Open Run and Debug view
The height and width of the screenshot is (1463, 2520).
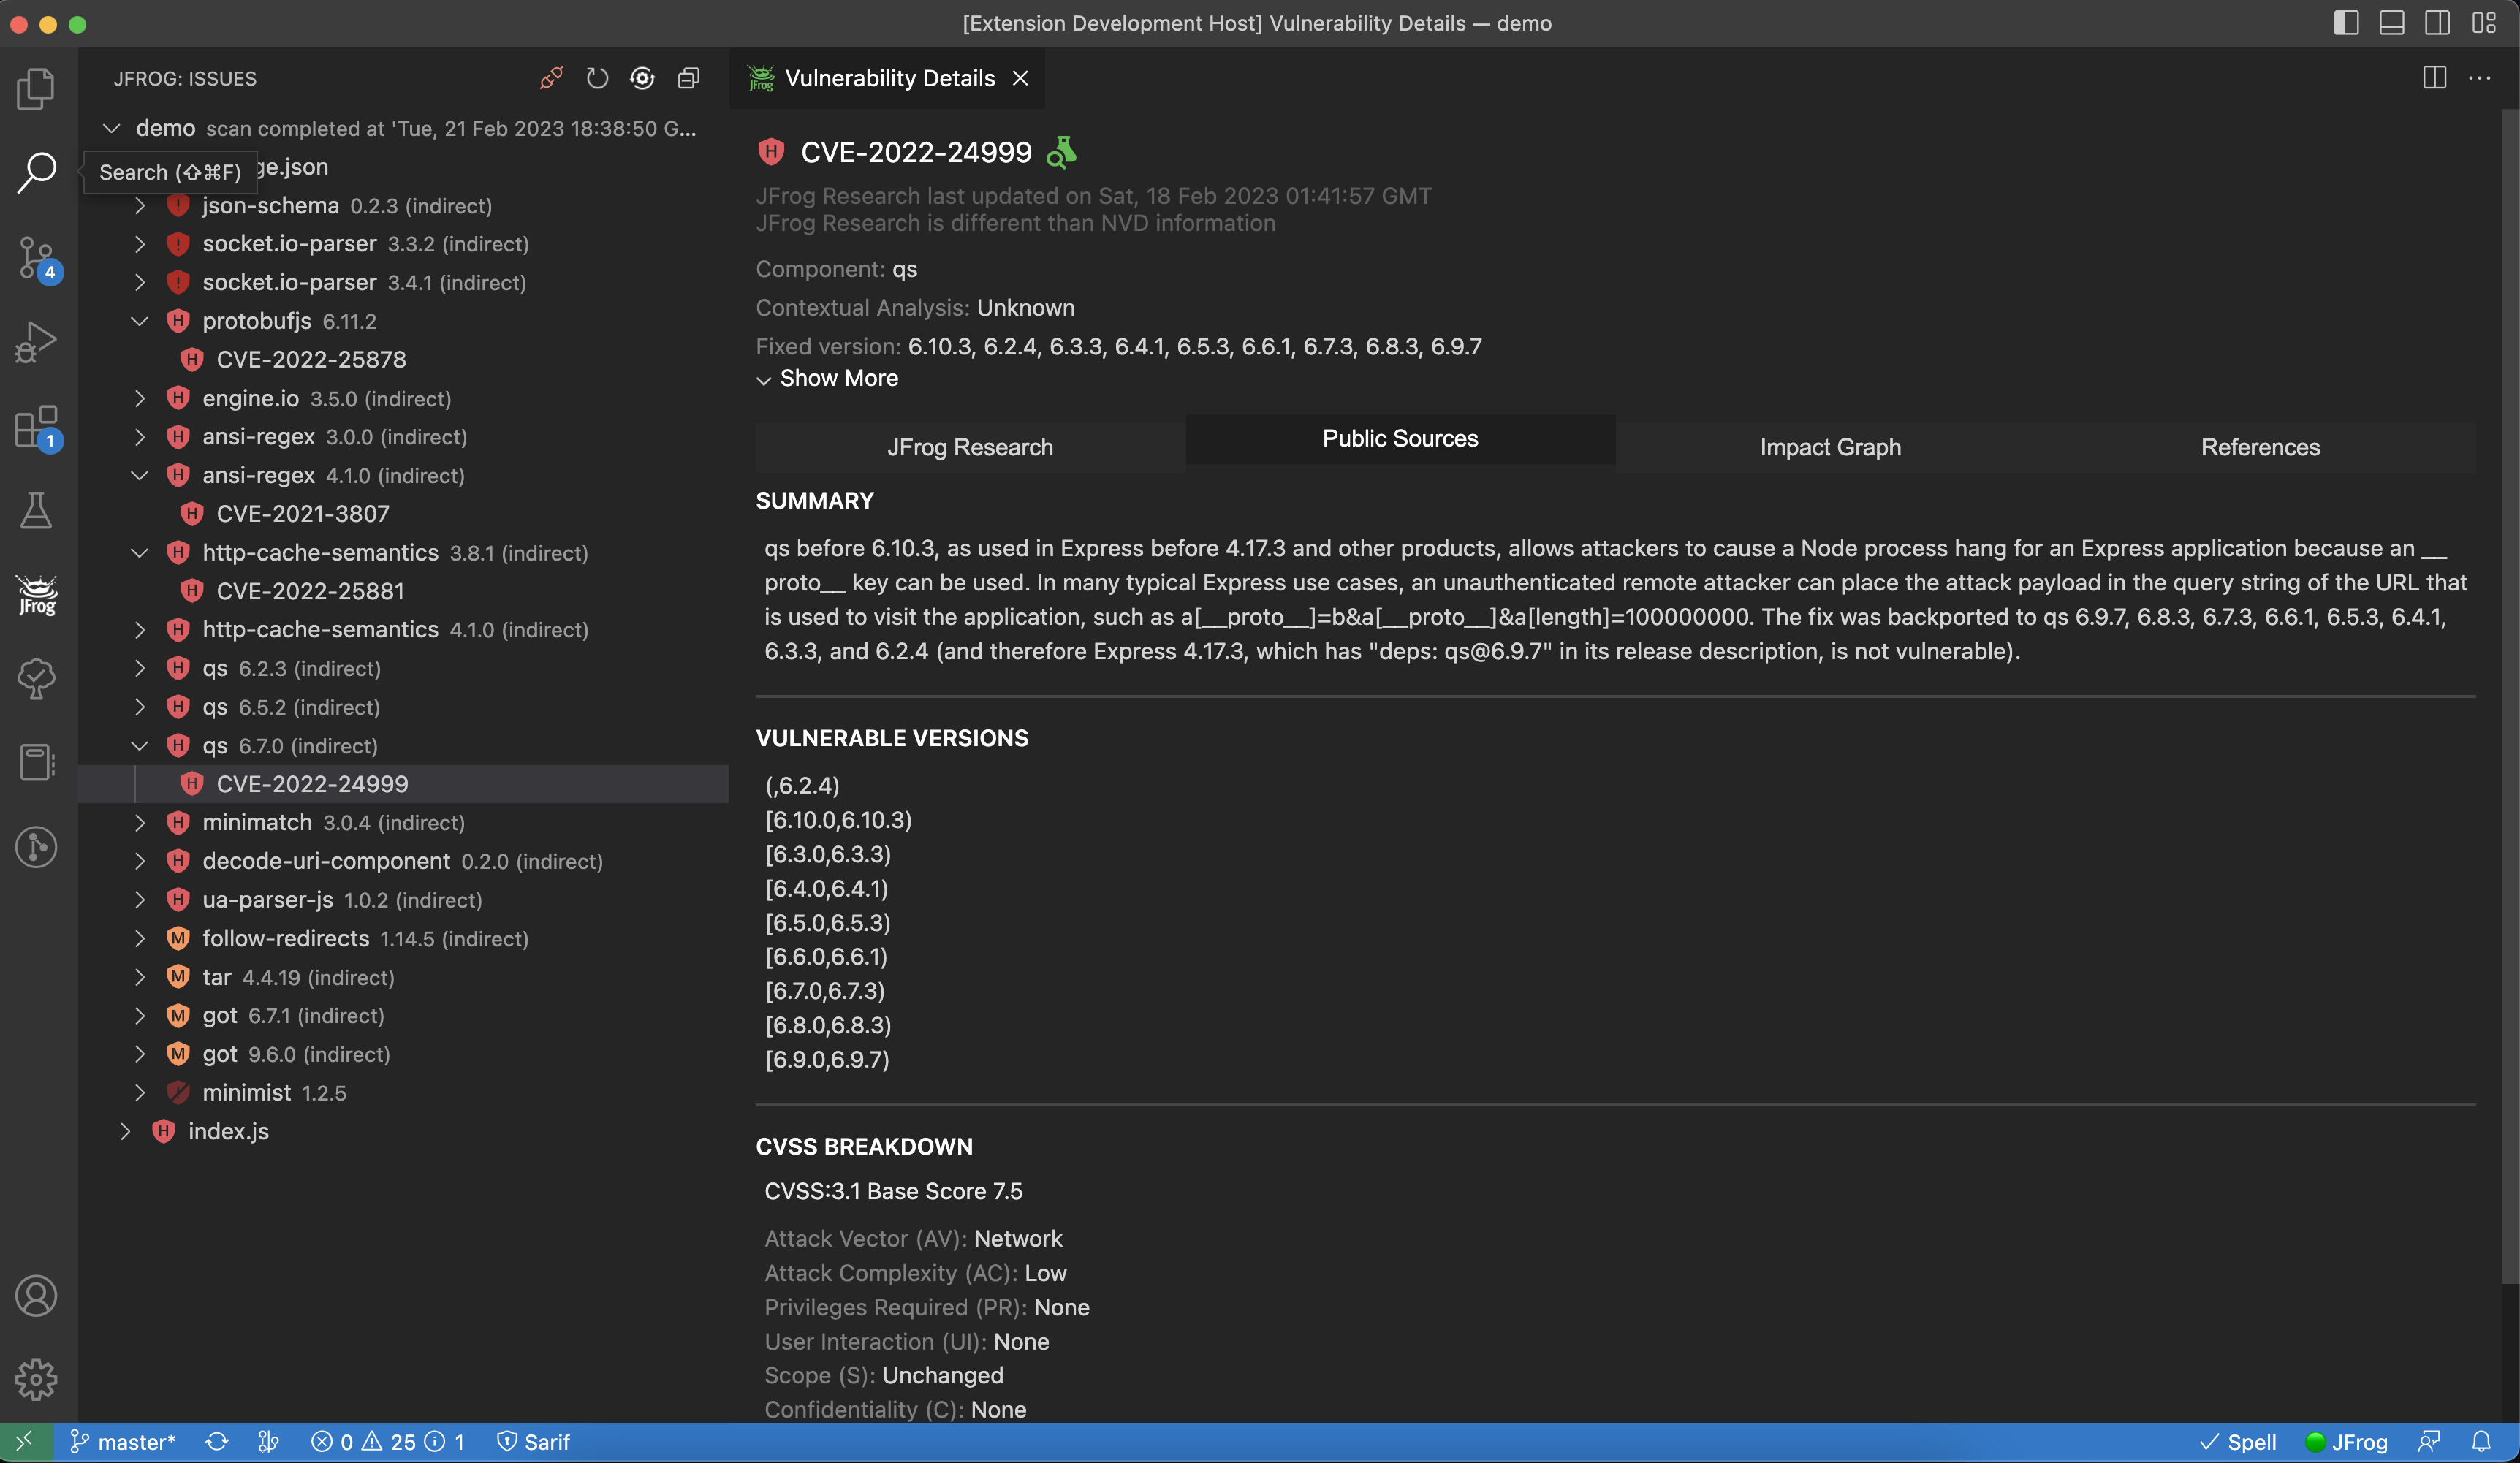point(37,342)
